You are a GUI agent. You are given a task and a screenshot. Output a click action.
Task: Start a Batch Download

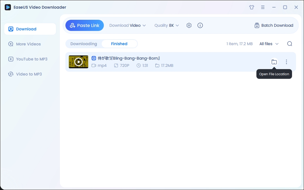274,25
